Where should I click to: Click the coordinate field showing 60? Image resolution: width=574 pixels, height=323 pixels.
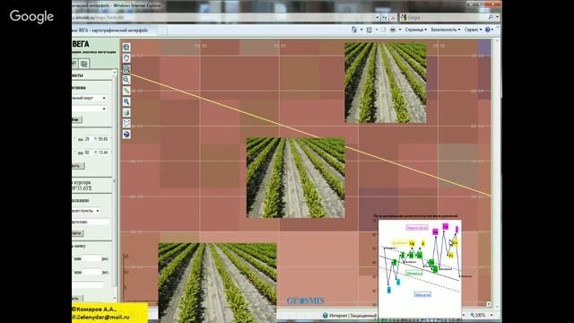[x=88, y=153]
